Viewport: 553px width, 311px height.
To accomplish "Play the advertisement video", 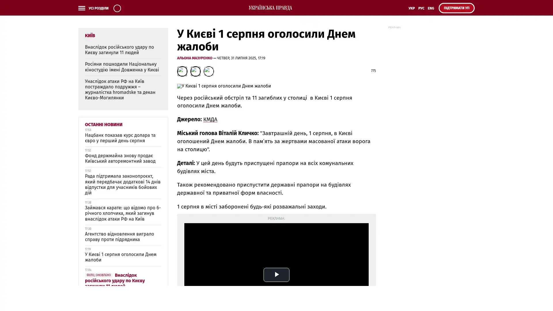I will coord(276,274).
